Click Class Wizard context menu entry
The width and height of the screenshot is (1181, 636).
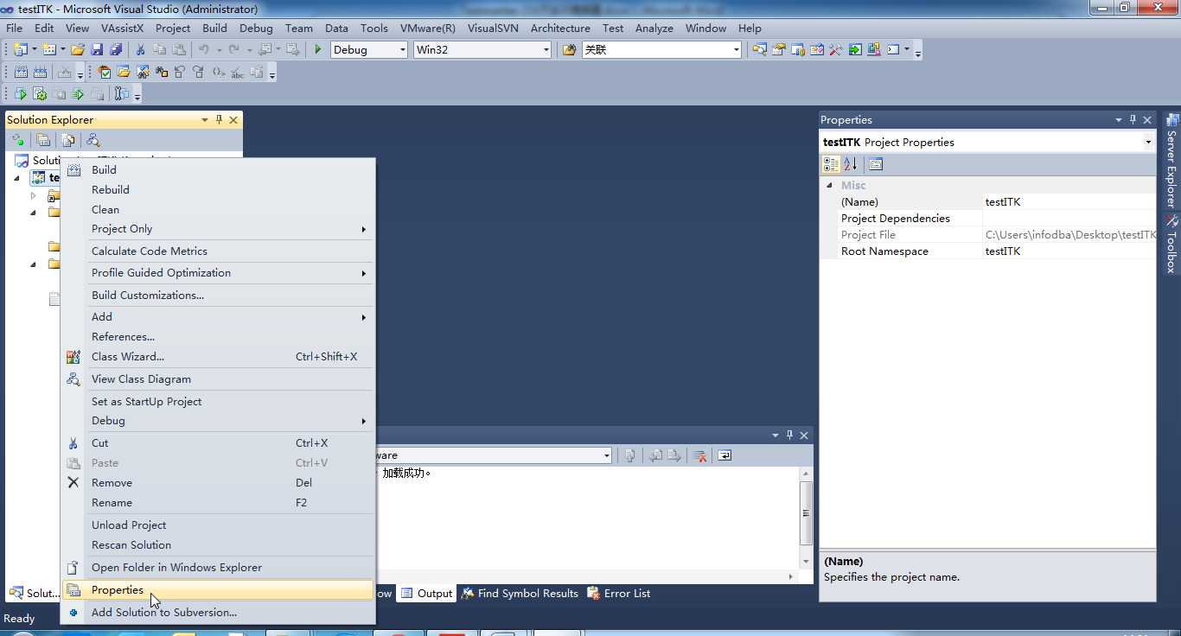click(218, 357)
